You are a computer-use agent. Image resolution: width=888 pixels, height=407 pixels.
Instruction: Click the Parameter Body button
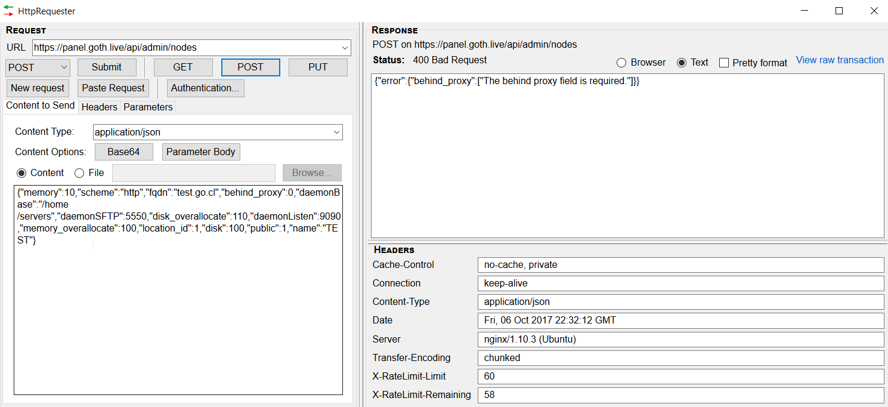click(201, 152)
